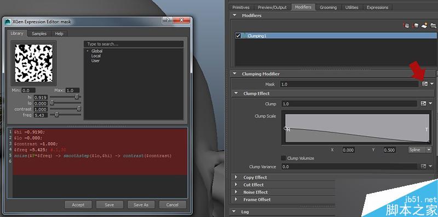Click the freq slider handle
The image size is (438, 217).
tap(57, 115)
